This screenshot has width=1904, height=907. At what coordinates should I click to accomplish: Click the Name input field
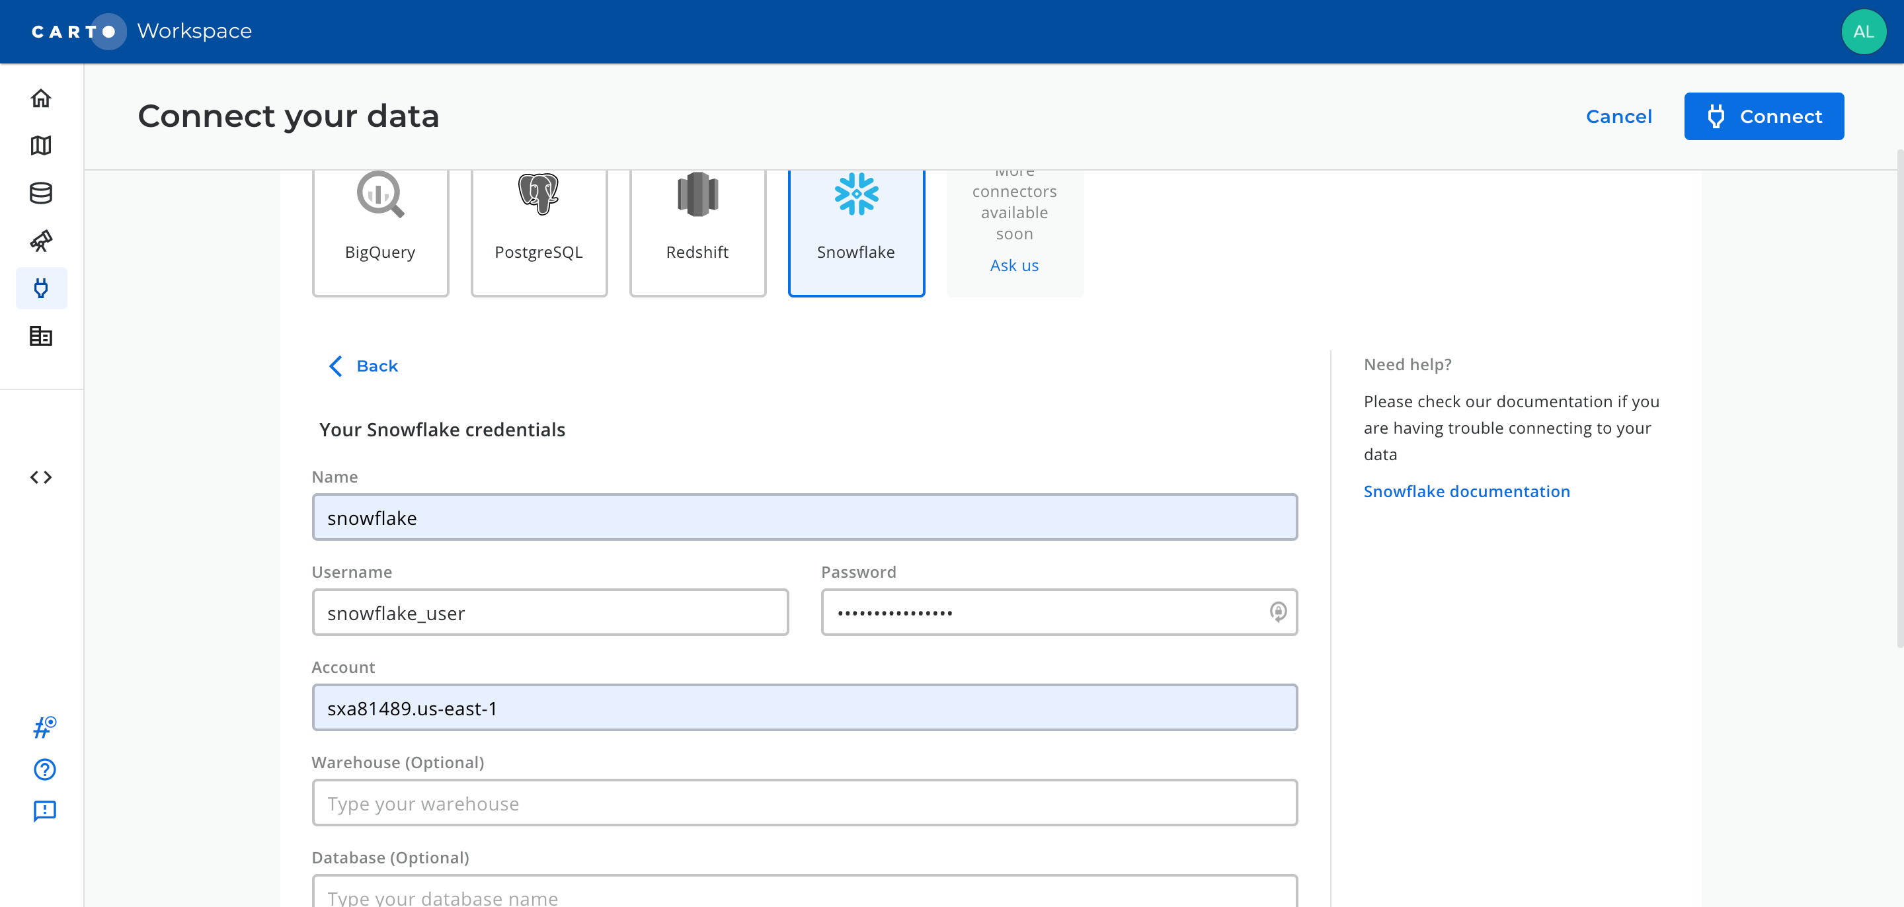coord(804,518)
